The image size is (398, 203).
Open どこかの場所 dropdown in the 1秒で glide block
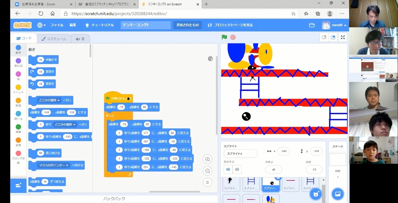(65, 125)
